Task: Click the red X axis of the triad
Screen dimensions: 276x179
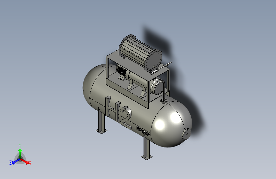Action: pyautogui.click(x=25, y=161)
